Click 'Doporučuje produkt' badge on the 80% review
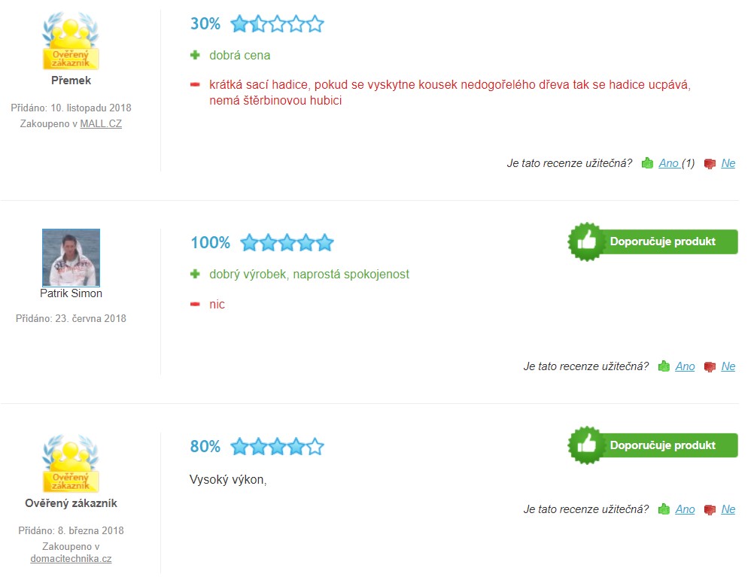Viewport: 751px width, 577px height. coord(652,445)
